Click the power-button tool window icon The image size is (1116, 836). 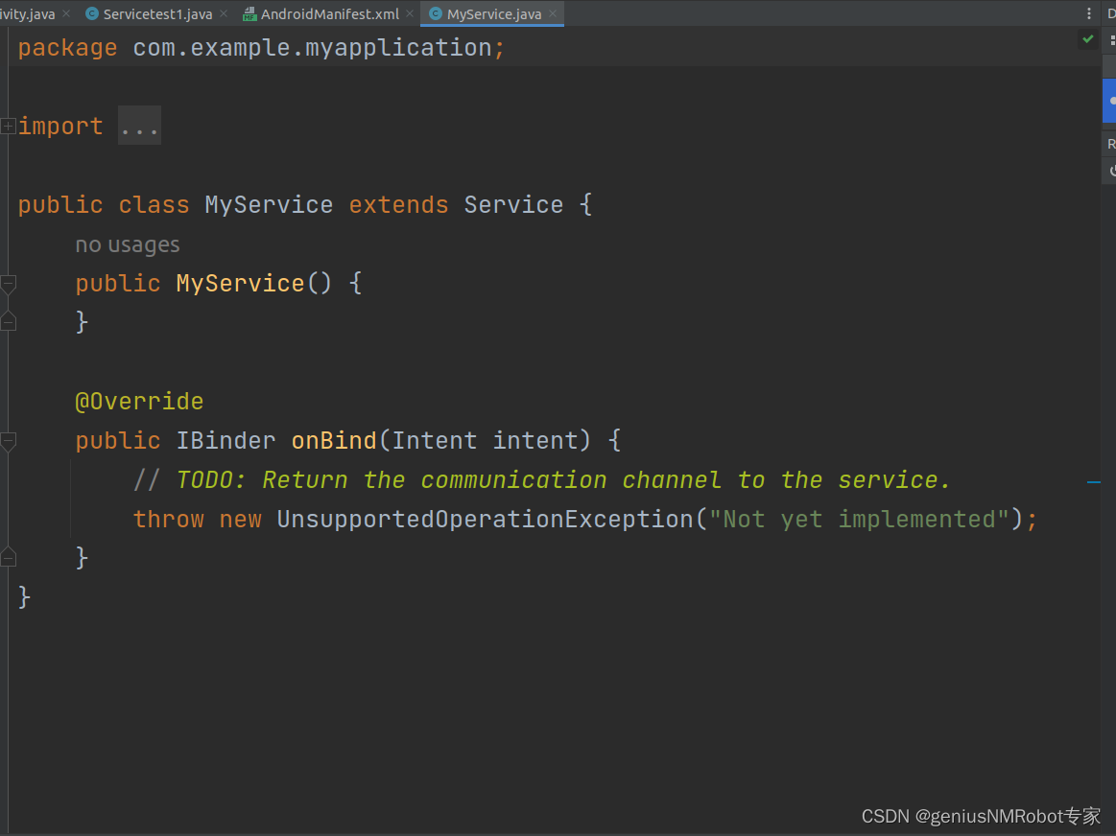(x=1112, y=169)
